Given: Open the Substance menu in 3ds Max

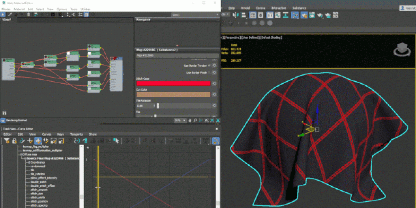Looking at the screenshot, I should click(x=299, y=8).
